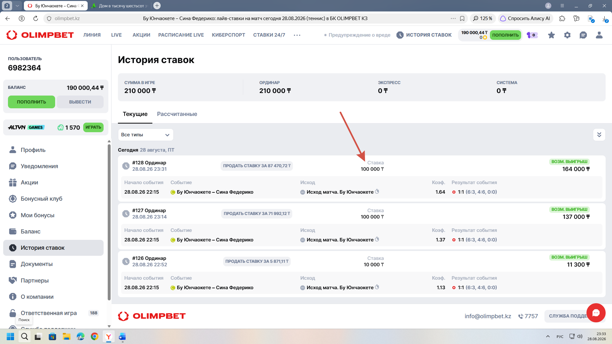The height and width of the screenshot is (344, 612).
Task: Sell bet #128 for 87 470,72
Action: pyautogui.click(x=257, y=166)
